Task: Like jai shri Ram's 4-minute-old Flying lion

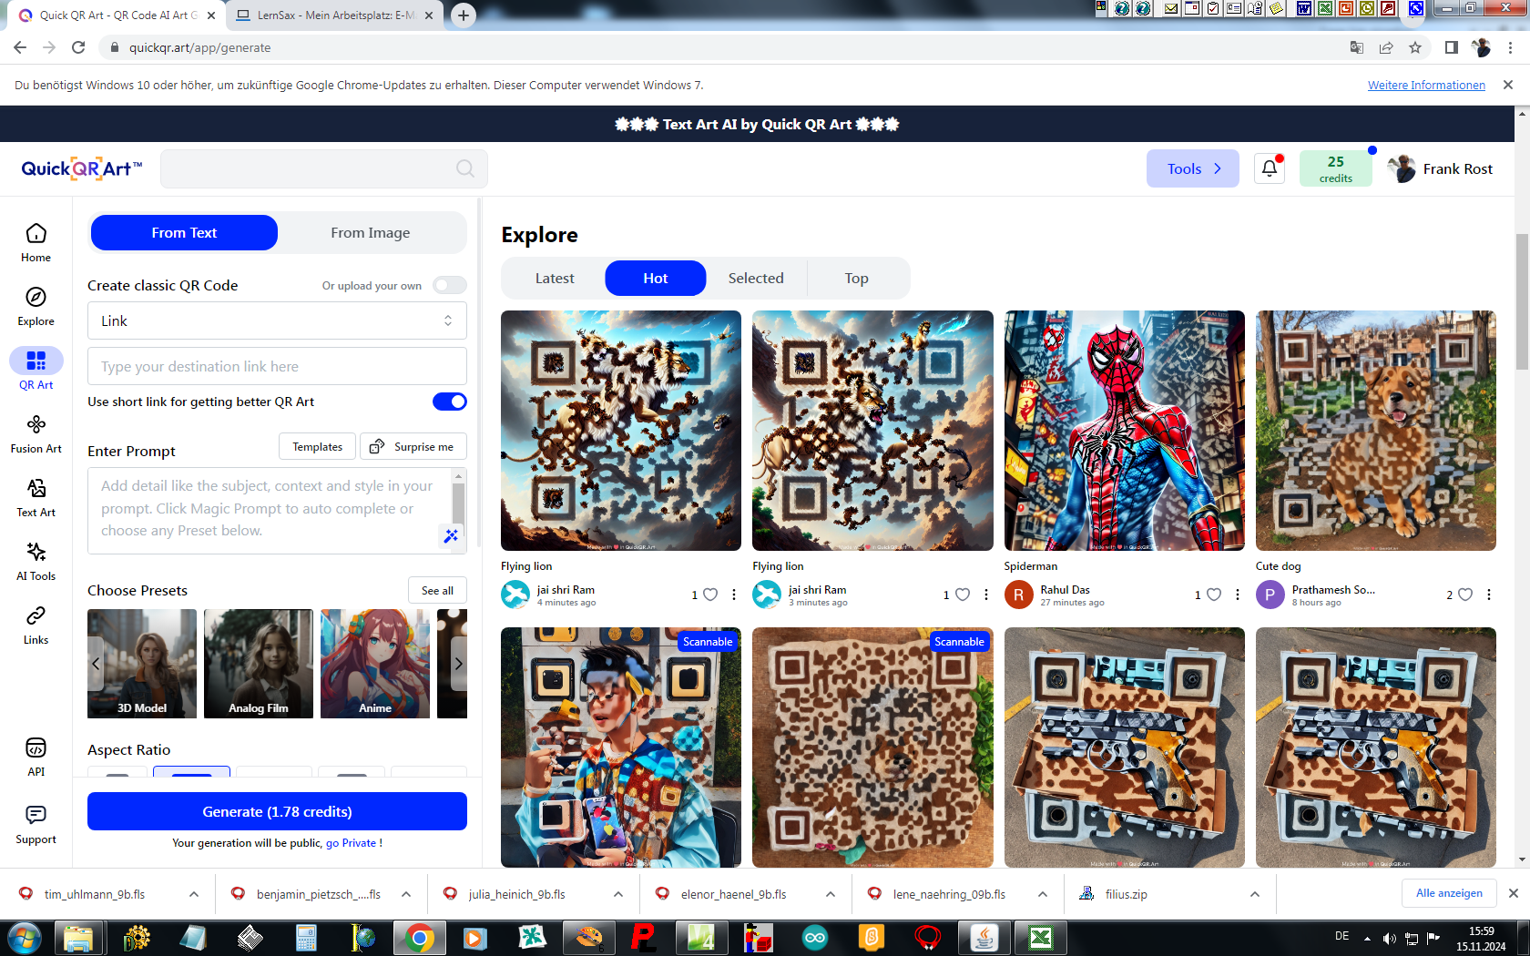Action: (x=710, y=595)
